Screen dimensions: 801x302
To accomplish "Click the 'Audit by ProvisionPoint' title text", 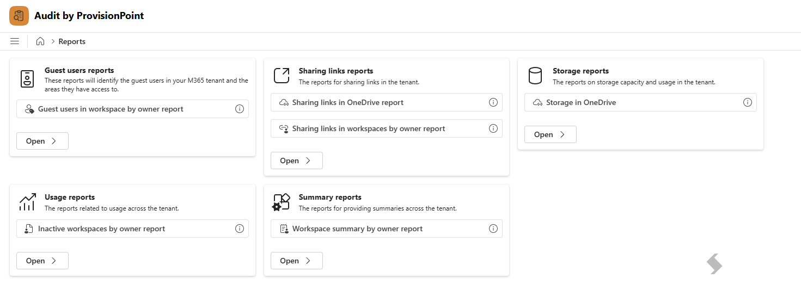I will point(89,16).
